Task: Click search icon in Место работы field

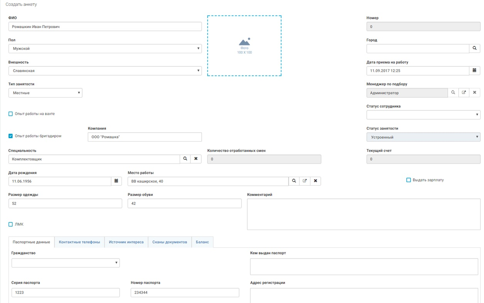Action: [x=294, y=181]
